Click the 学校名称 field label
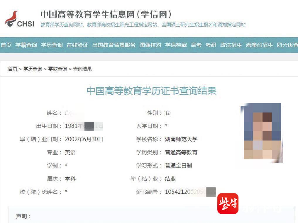 (x=149, y=139)
